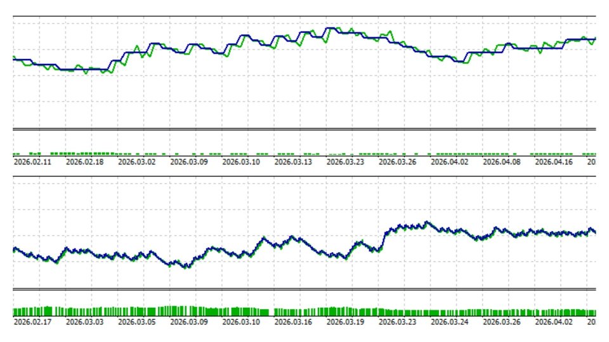Select the 2026.02.18 date on time axis
The height and width of the screenshot is (342, 609).
84,161
